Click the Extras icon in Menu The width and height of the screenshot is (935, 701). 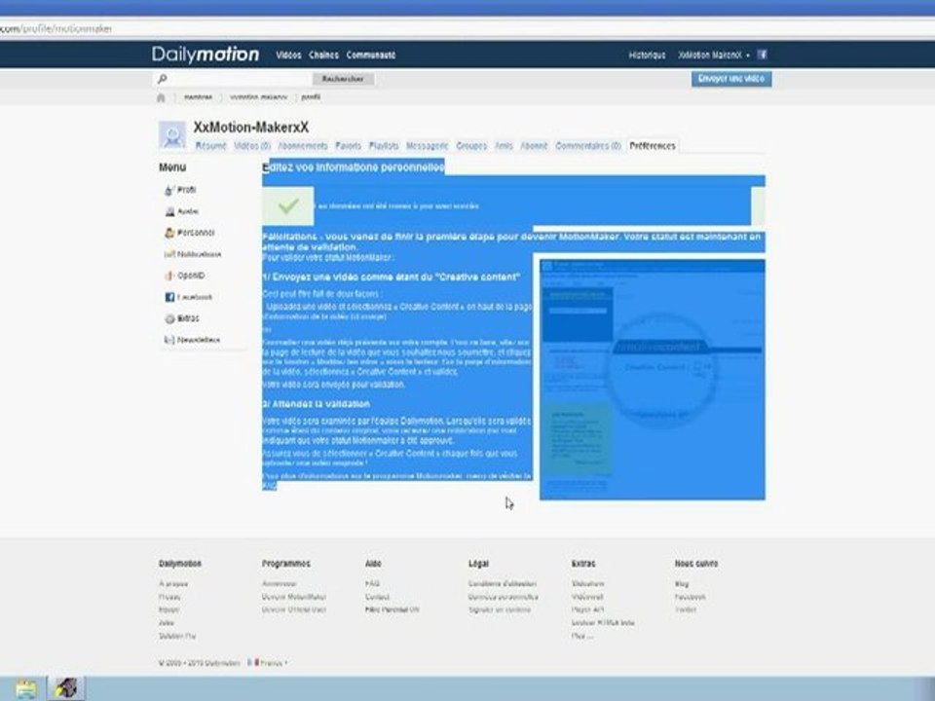(169, 319)
